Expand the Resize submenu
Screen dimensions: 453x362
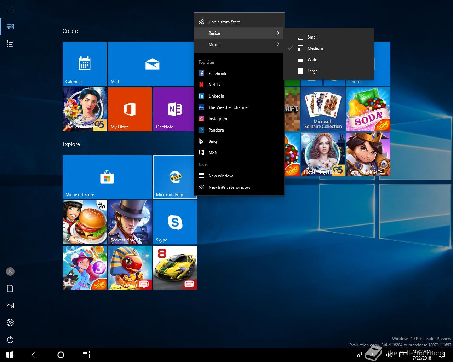click(239, 33)
